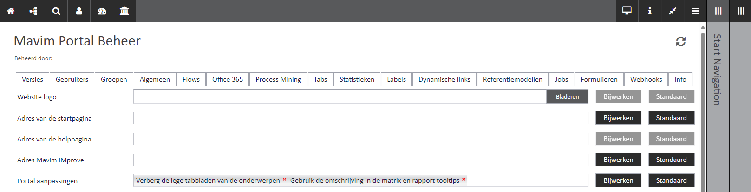
Task: Focus the Website logo input field
Action: pyautogui.click(x=340, y=96)
